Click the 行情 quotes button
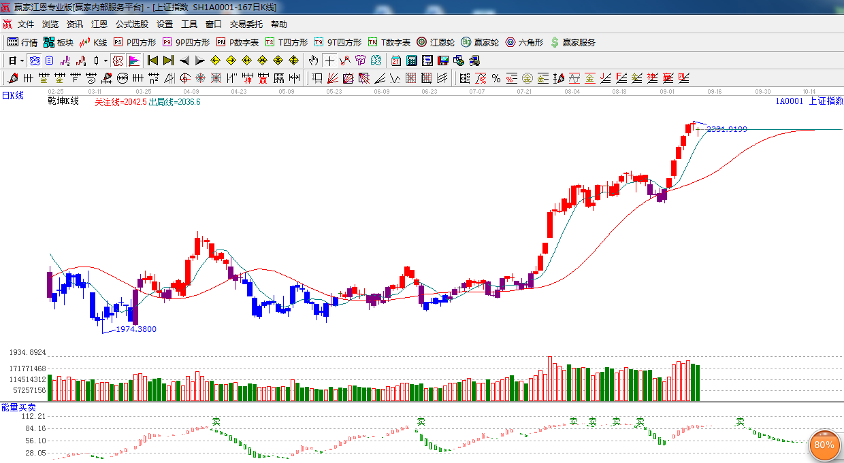This screenshot has height=463, width=844. click(x=22, y=42)
